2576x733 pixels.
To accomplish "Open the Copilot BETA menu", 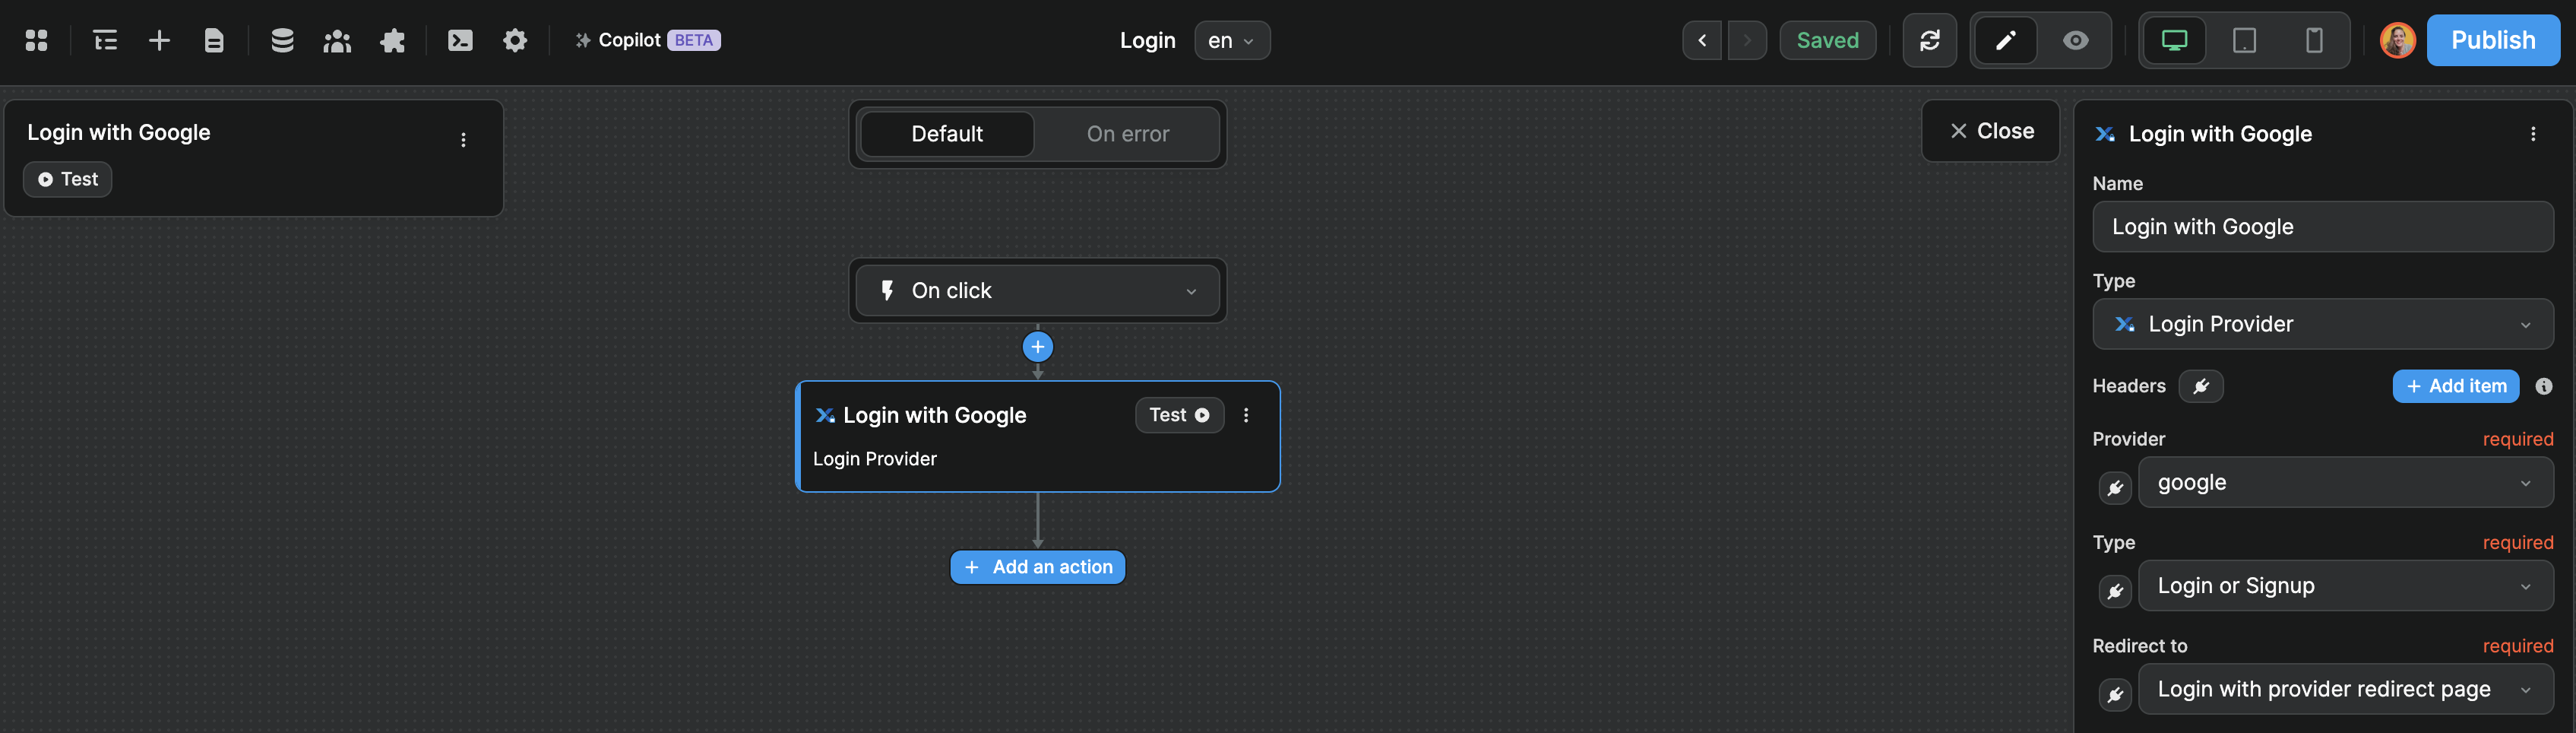I will click(646, 40).
